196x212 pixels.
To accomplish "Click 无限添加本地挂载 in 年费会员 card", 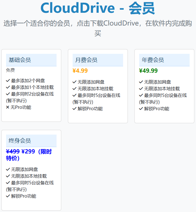I will (x=162, y=89).
